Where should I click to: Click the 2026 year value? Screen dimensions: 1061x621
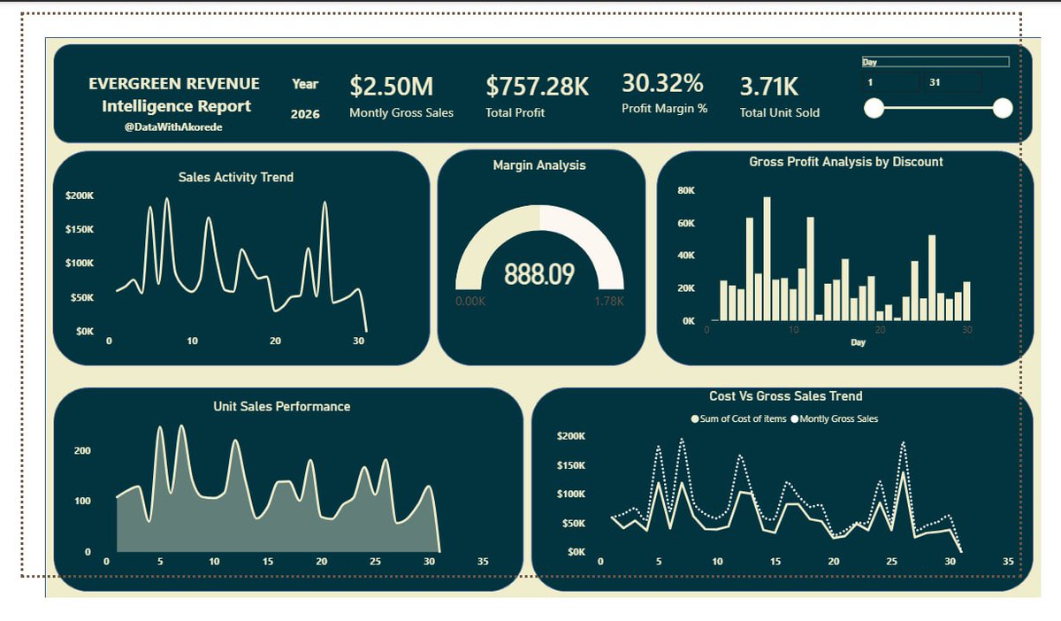click(305, 114)
